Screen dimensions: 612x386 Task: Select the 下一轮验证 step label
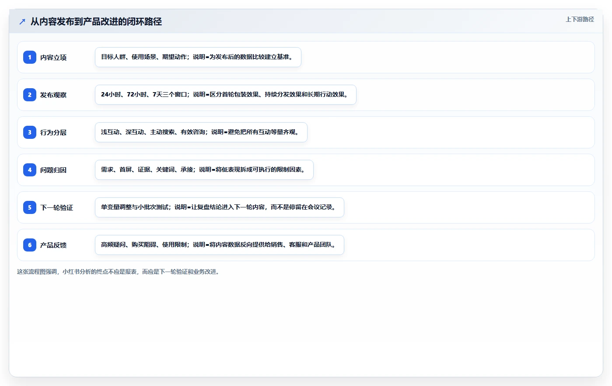[57, 208]
